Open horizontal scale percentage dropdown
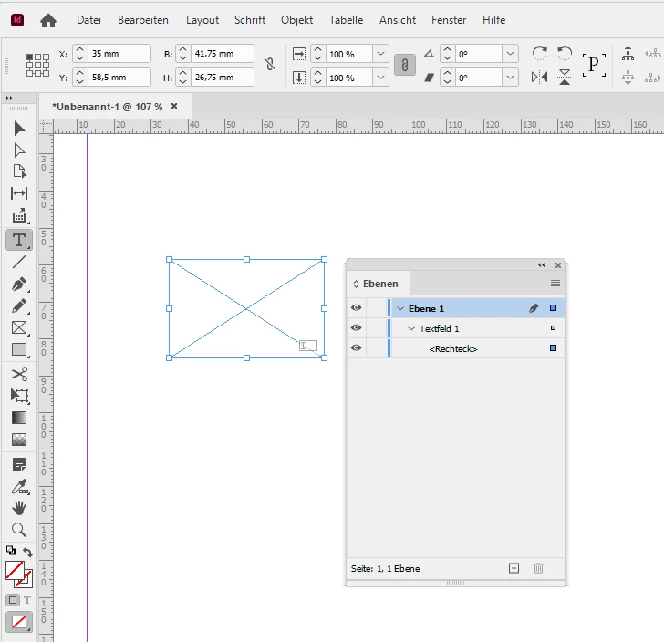Viewport: 664px width, 642px height. [380, 54]
